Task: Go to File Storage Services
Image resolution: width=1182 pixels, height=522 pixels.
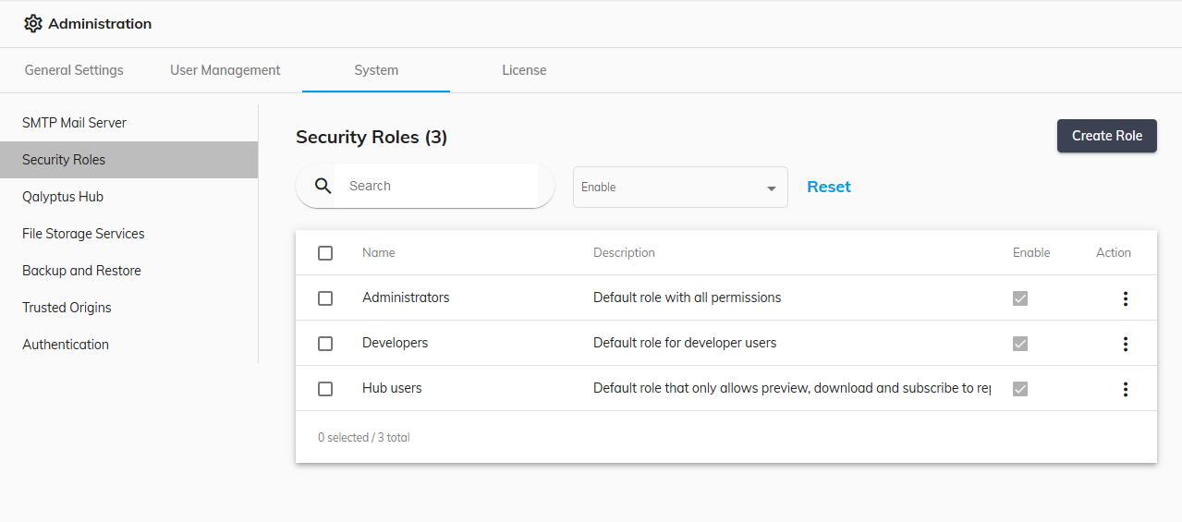Action: tap(128, 234)
